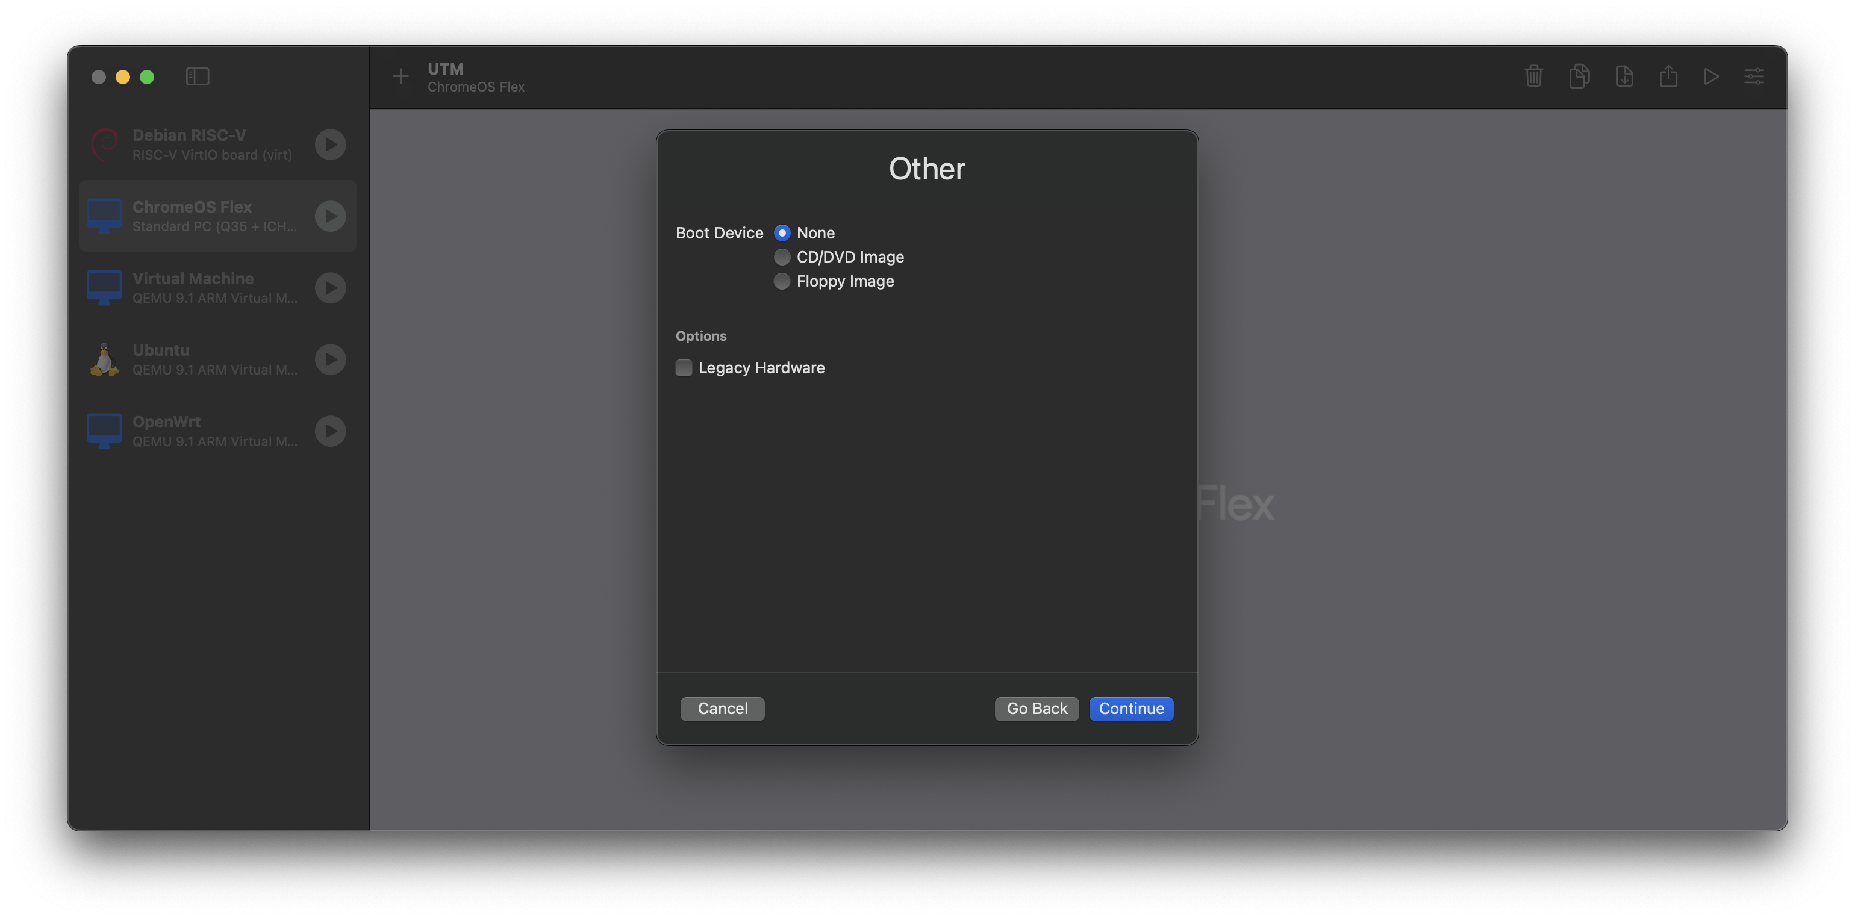Start the QEMU 9.1 ARM Virtual Machine

[x=330, y=287]
